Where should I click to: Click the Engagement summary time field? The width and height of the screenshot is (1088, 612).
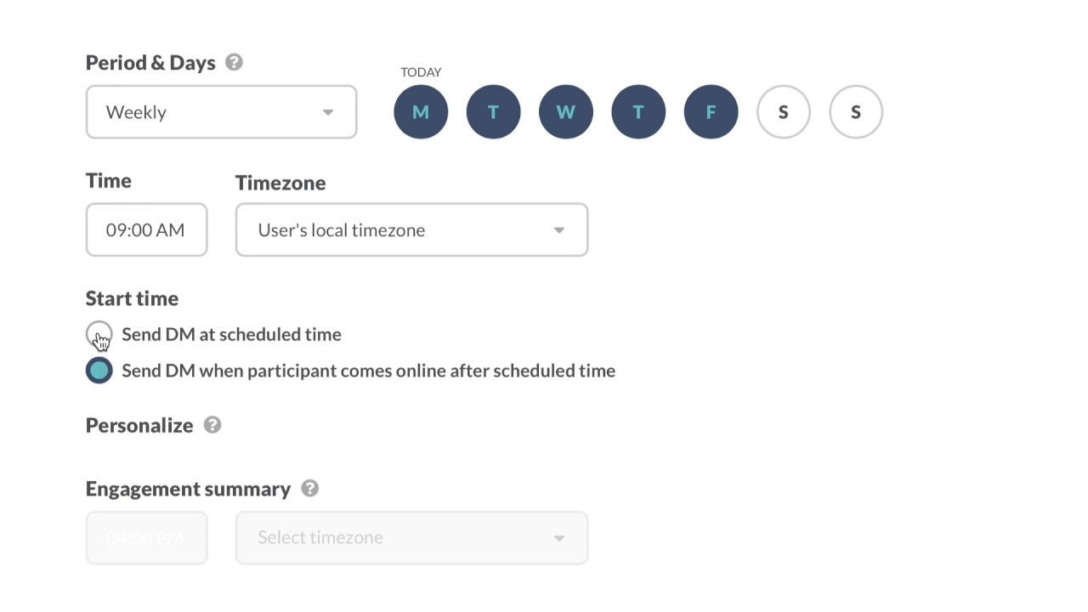pyautogui.click(x=146, y=537)
